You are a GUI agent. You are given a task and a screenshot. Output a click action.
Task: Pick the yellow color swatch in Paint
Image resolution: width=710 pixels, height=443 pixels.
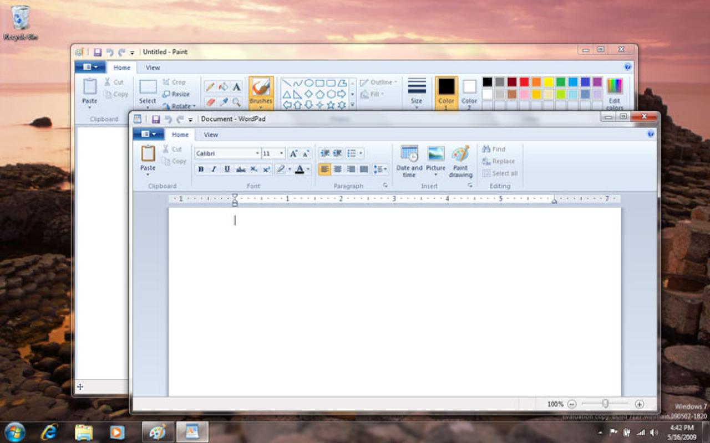[x=549, y=82]
